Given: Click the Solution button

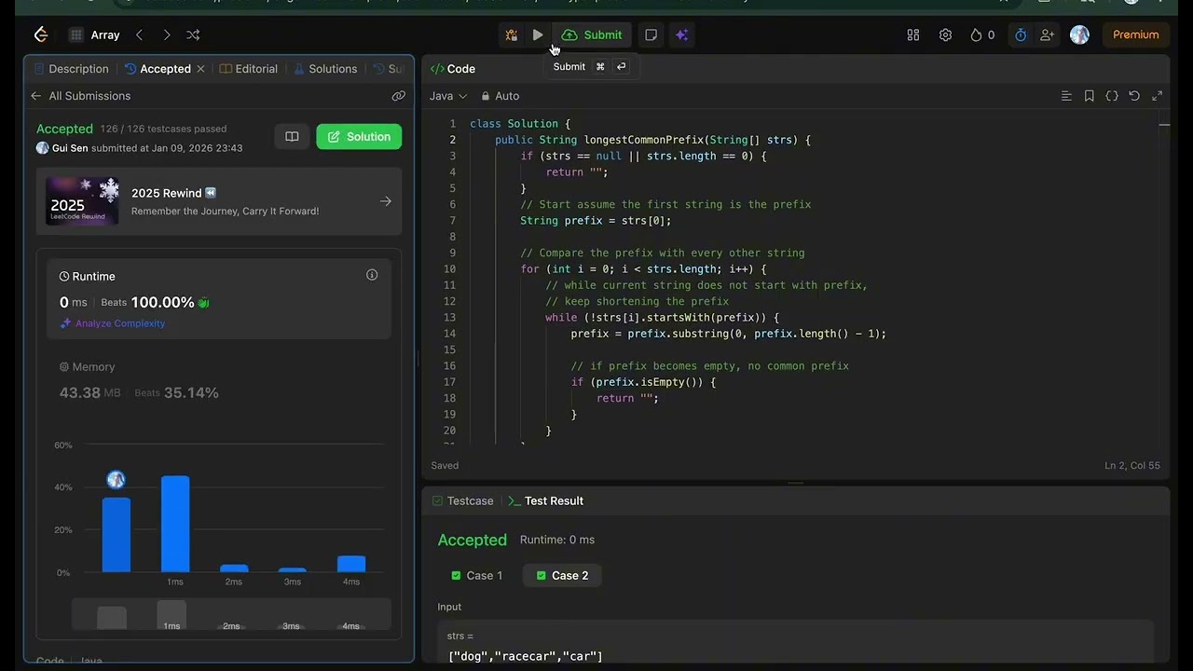Looking at the screenshot, I should click(x=359, y=136).
